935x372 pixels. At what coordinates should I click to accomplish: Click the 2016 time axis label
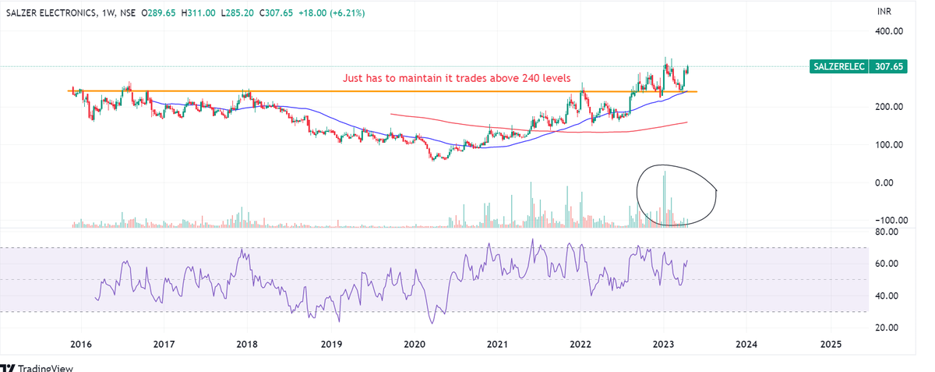[79, 344]
